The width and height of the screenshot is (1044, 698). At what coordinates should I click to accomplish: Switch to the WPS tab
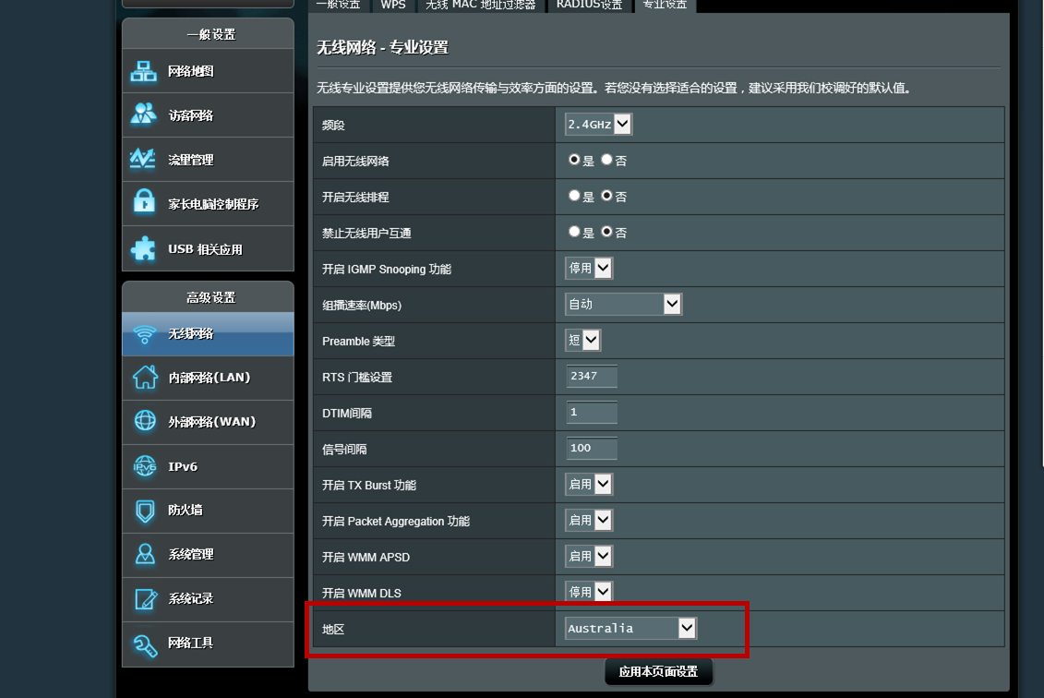click(392, 5)
